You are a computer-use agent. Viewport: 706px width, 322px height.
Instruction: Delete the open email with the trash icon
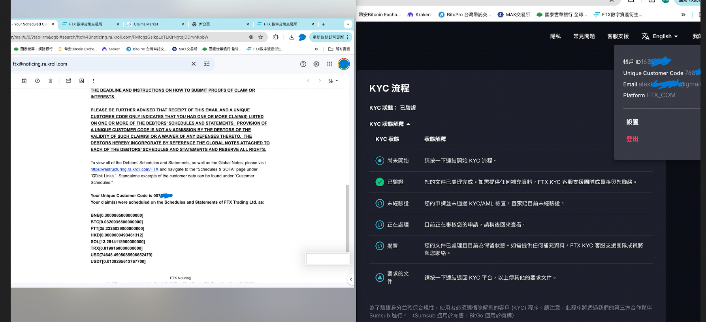pos(51,80)
